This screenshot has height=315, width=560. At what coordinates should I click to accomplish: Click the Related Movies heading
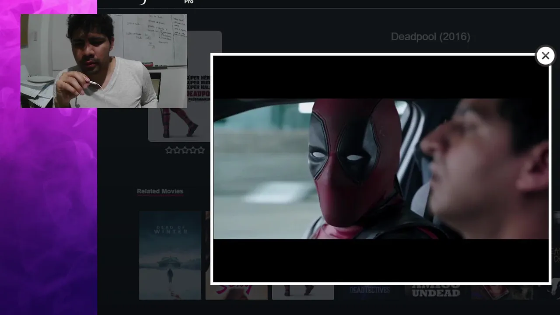pos(160,191)
